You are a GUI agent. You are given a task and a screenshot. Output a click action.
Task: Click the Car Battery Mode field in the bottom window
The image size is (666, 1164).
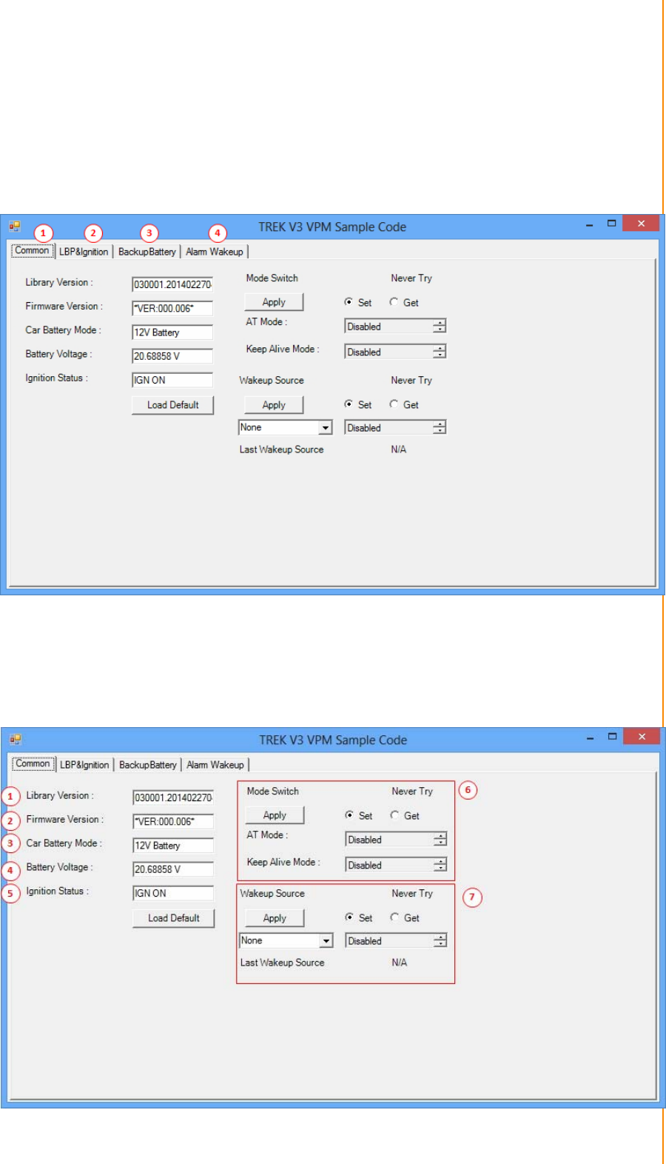coord(173,846)
